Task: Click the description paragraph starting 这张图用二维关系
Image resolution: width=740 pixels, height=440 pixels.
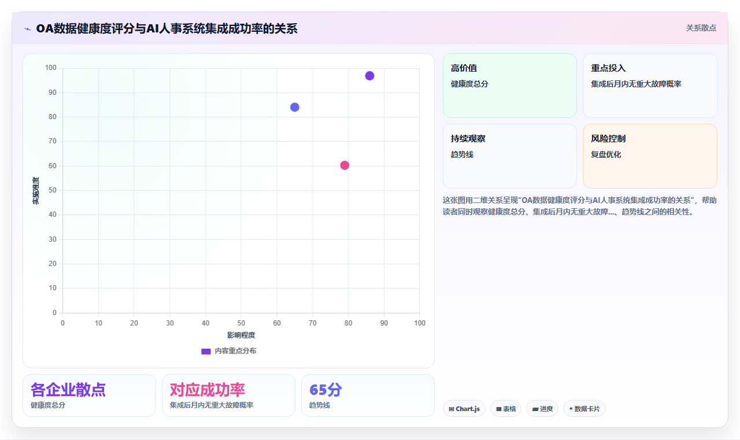Action: (580, 206)
